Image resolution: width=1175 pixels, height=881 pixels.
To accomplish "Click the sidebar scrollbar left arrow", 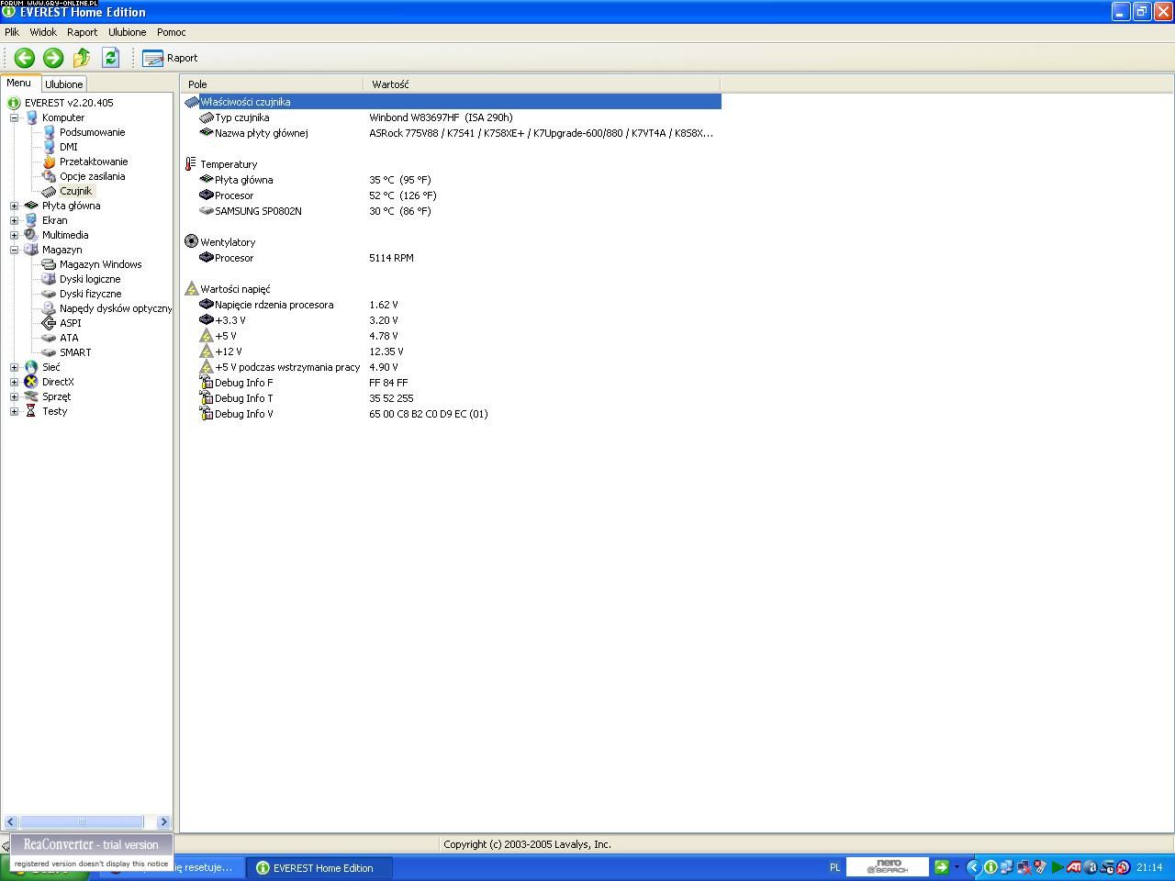I will [x=11, y=822].
